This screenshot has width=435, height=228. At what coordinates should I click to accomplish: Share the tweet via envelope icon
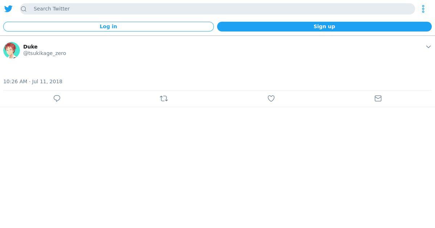378,98
